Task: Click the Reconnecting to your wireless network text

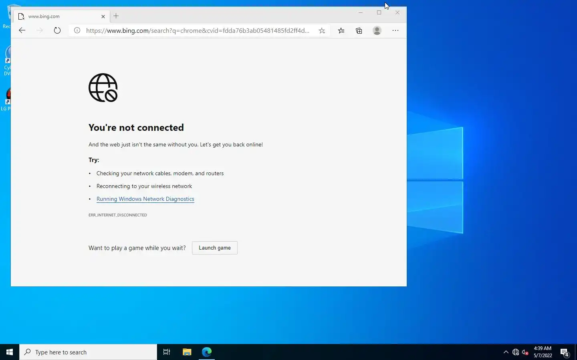Action: click(x=144, y=186)
